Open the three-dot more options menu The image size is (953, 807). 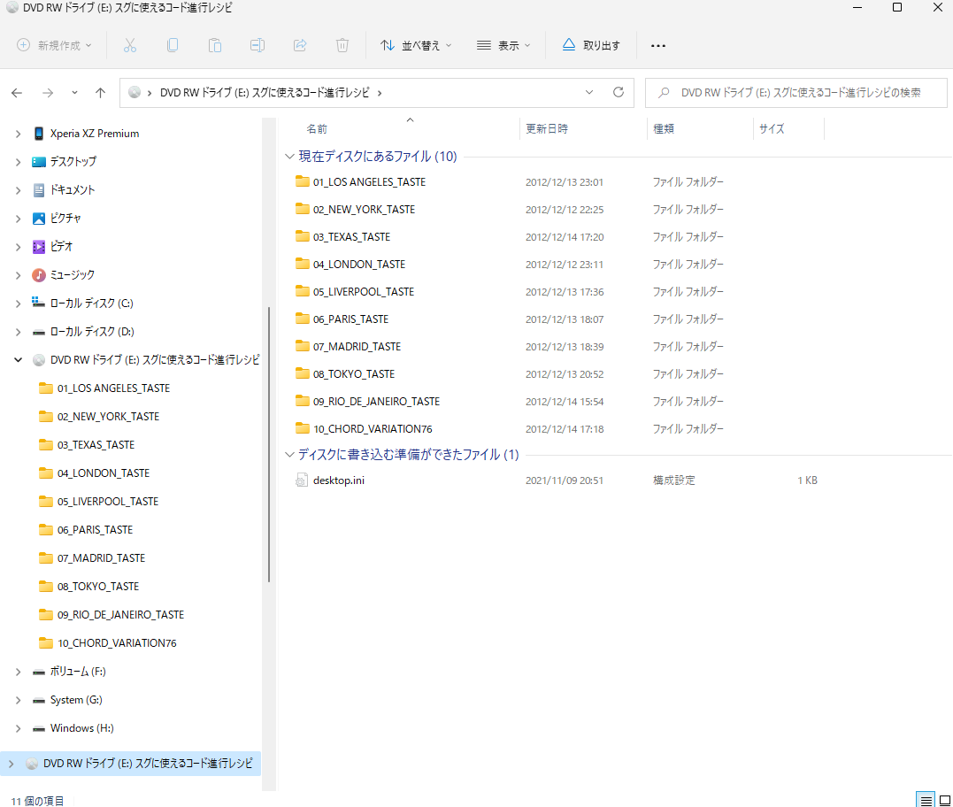[x=657, y=45]
